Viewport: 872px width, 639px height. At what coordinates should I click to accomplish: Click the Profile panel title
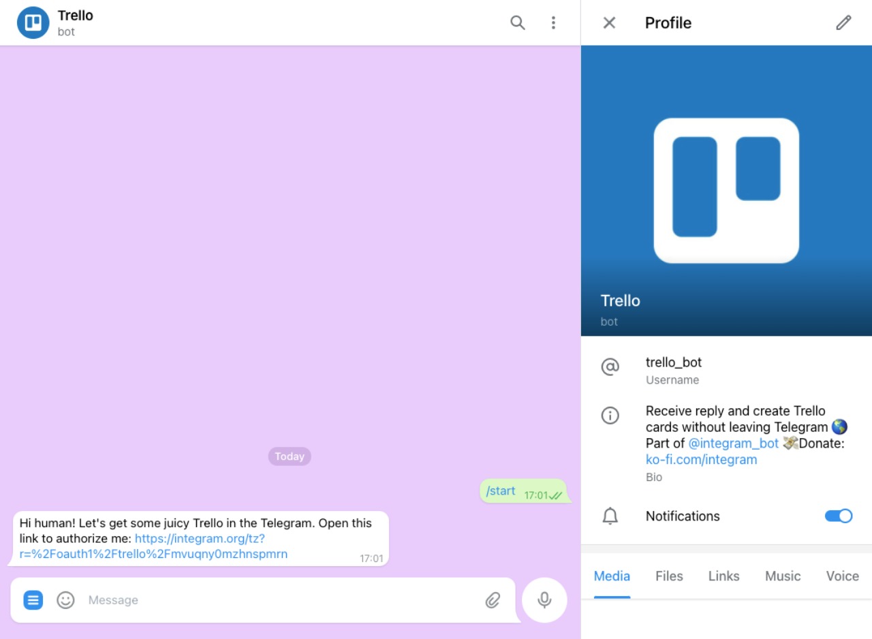pyautogui.click(x=668, y=22)
